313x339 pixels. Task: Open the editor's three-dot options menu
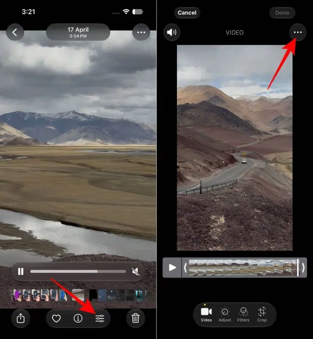pos(298,32)
